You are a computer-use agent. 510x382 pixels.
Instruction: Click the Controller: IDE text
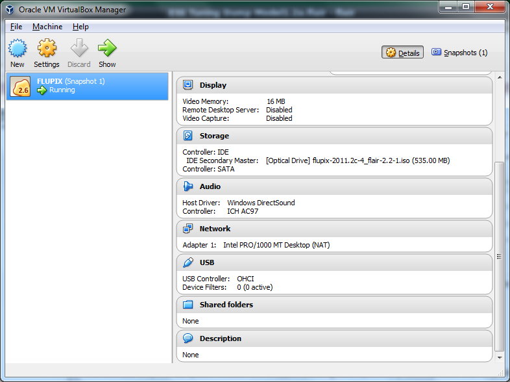click(x=206, y=152)
